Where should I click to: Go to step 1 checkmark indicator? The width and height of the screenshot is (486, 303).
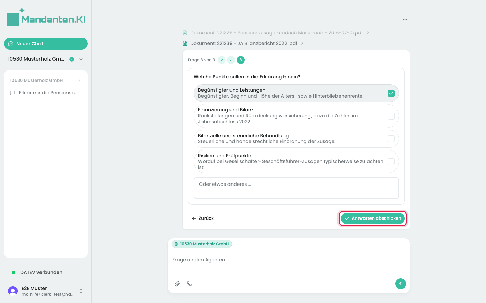click(222, 60)
